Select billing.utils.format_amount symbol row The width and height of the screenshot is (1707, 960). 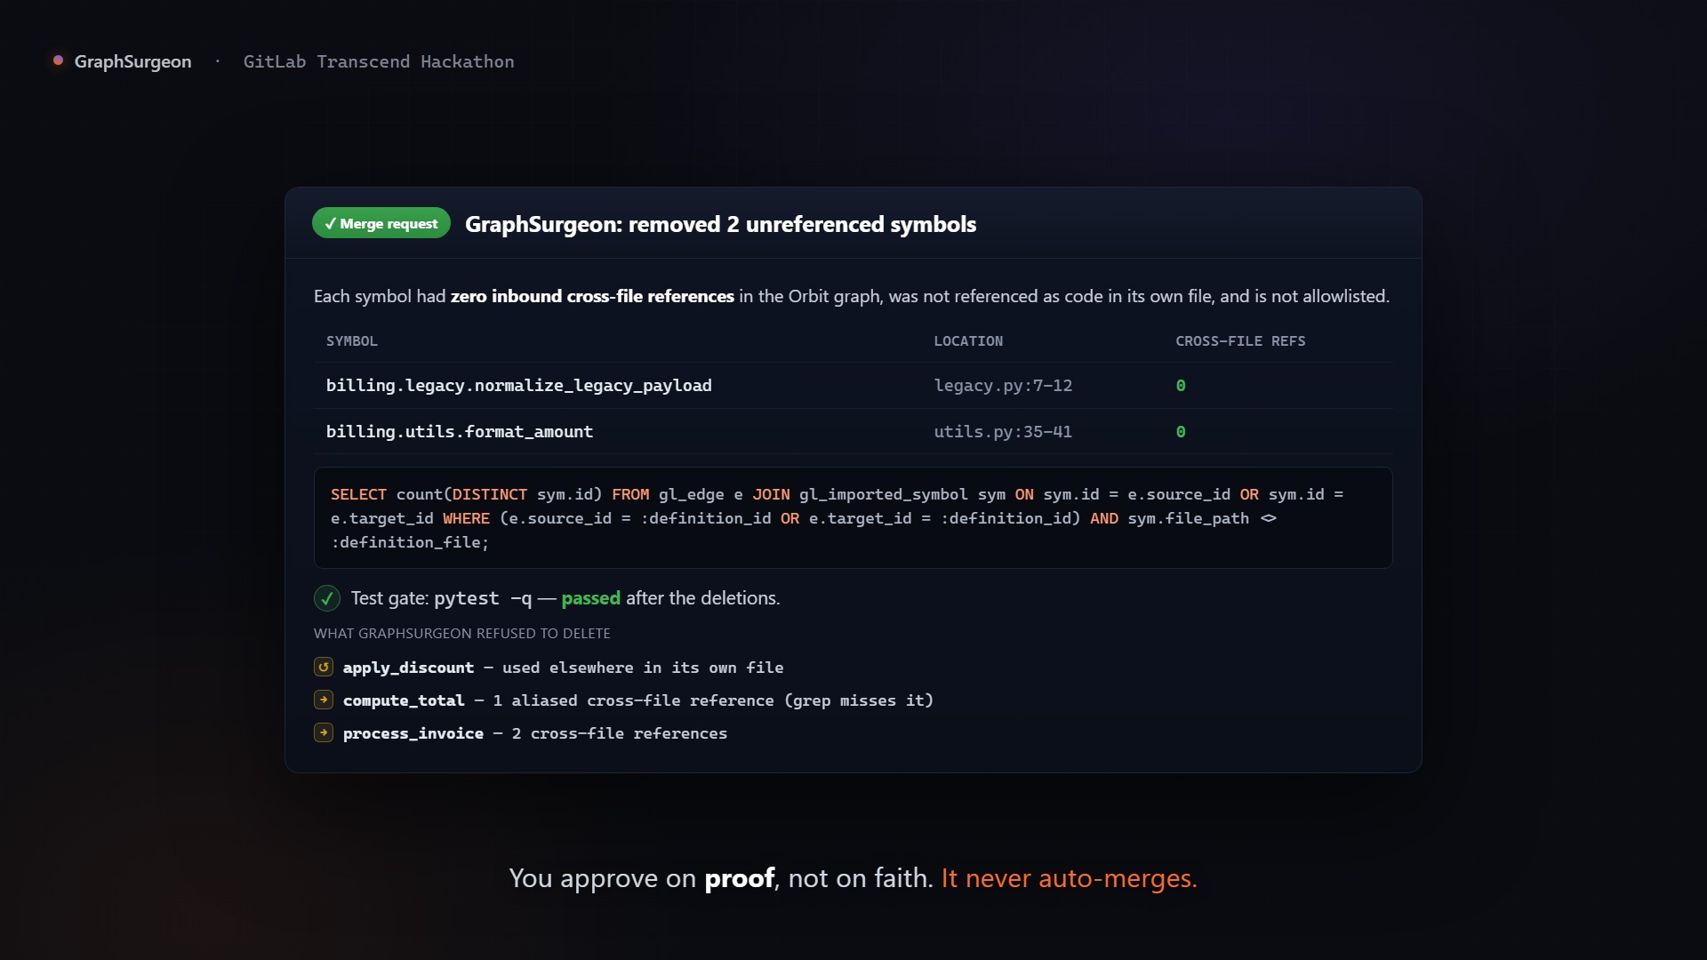click(853, 431)
